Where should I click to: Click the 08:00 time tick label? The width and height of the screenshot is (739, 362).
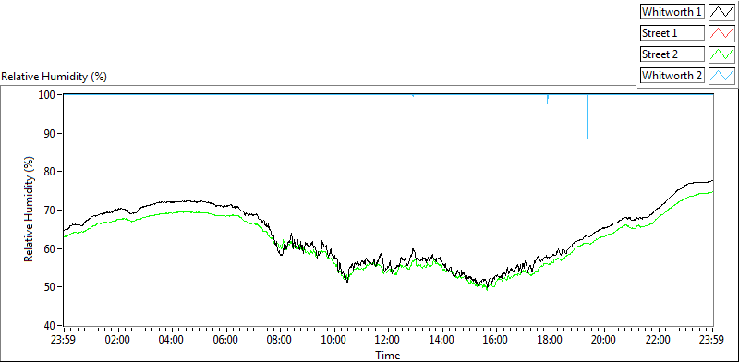point(280,340)
